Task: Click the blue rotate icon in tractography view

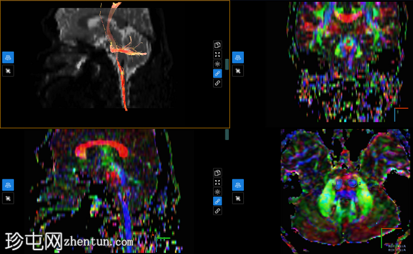Action: [x=8, y=58]
